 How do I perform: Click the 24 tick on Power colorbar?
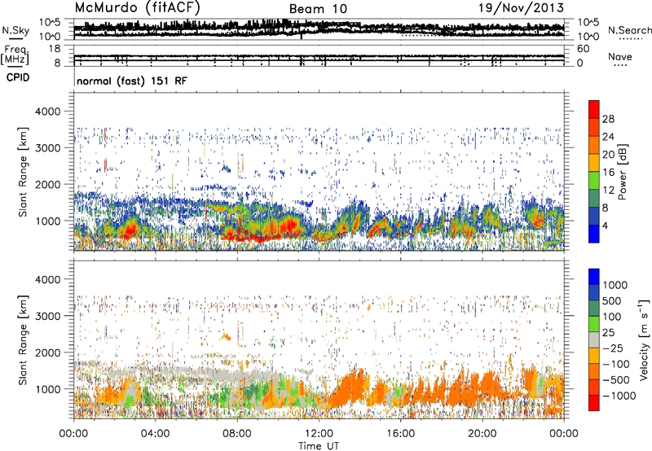click(x=608, y=137)
